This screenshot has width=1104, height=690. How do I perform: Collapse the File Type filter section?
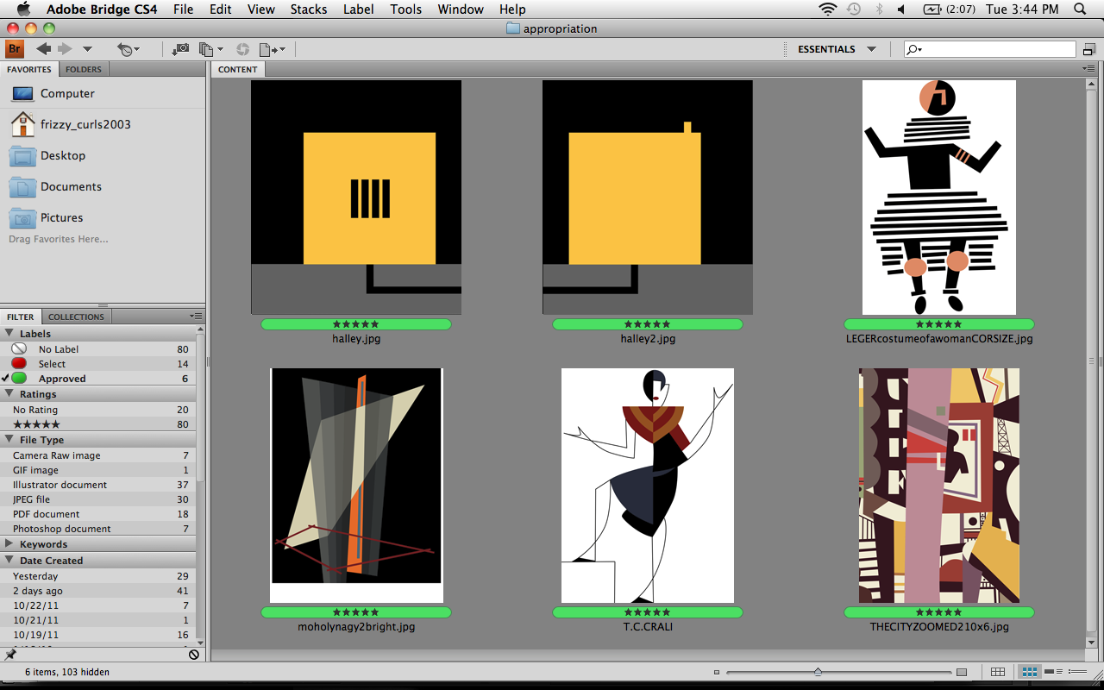click(9, 439)
